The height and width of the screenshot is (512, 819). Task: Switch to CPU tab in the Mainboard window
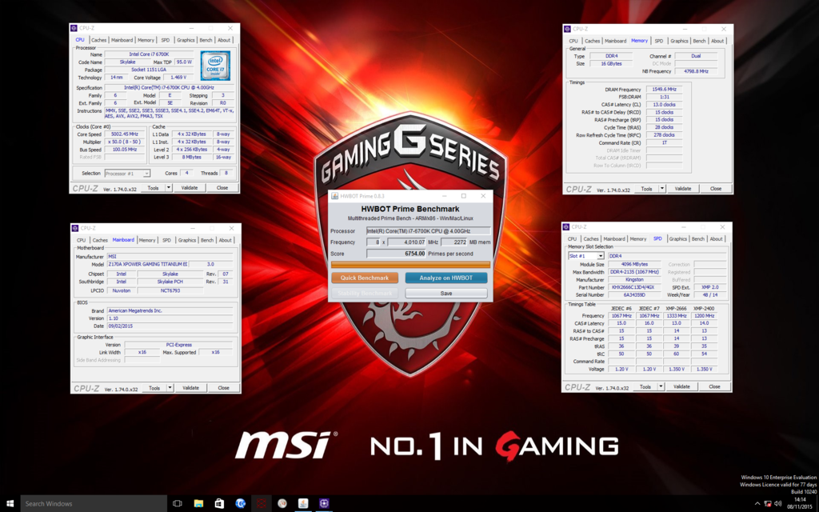[x=81, y=240]
